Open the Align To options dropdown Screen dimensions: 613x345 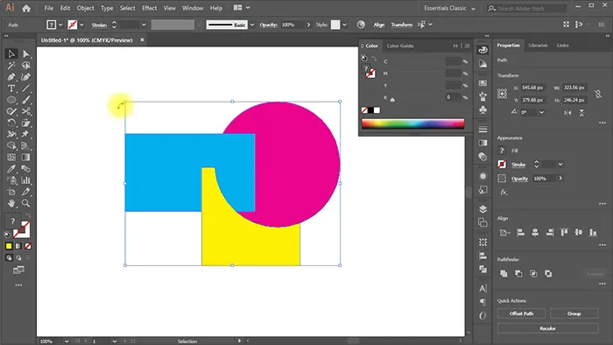(504, 233)
